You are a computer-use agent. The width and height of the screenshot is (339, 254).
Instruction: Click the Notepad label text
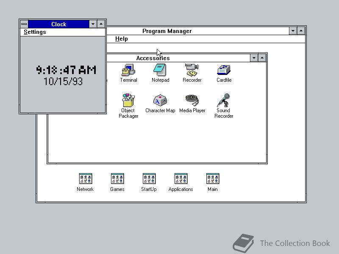161,80
